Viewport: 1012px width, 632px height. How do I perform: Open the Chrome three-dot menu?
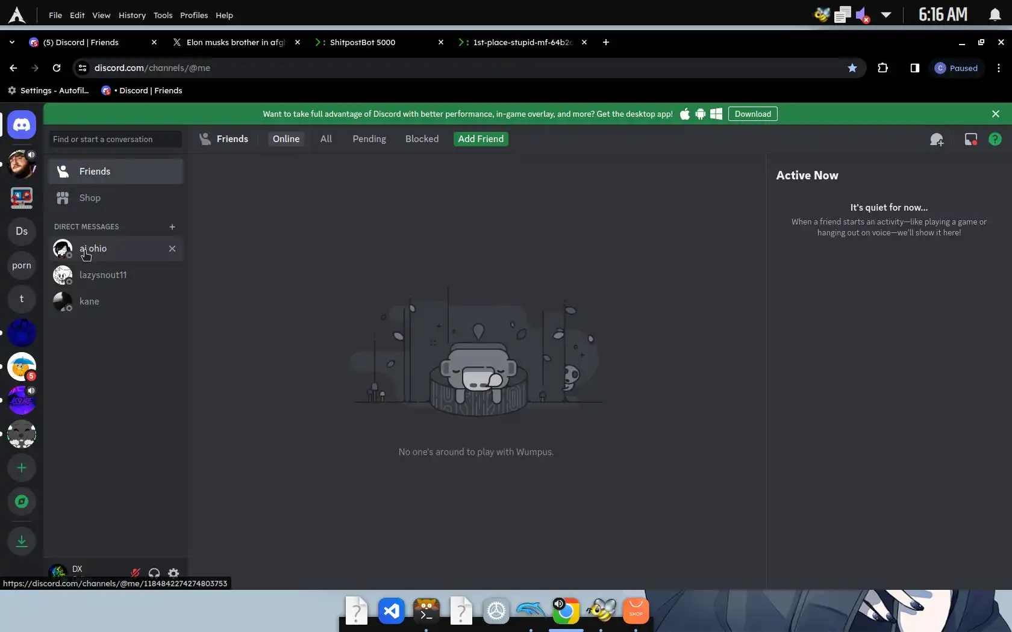pos(999,68)
